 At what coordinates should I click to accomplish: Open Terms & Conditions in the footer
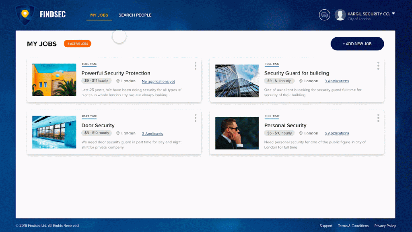tap(353, 226)
